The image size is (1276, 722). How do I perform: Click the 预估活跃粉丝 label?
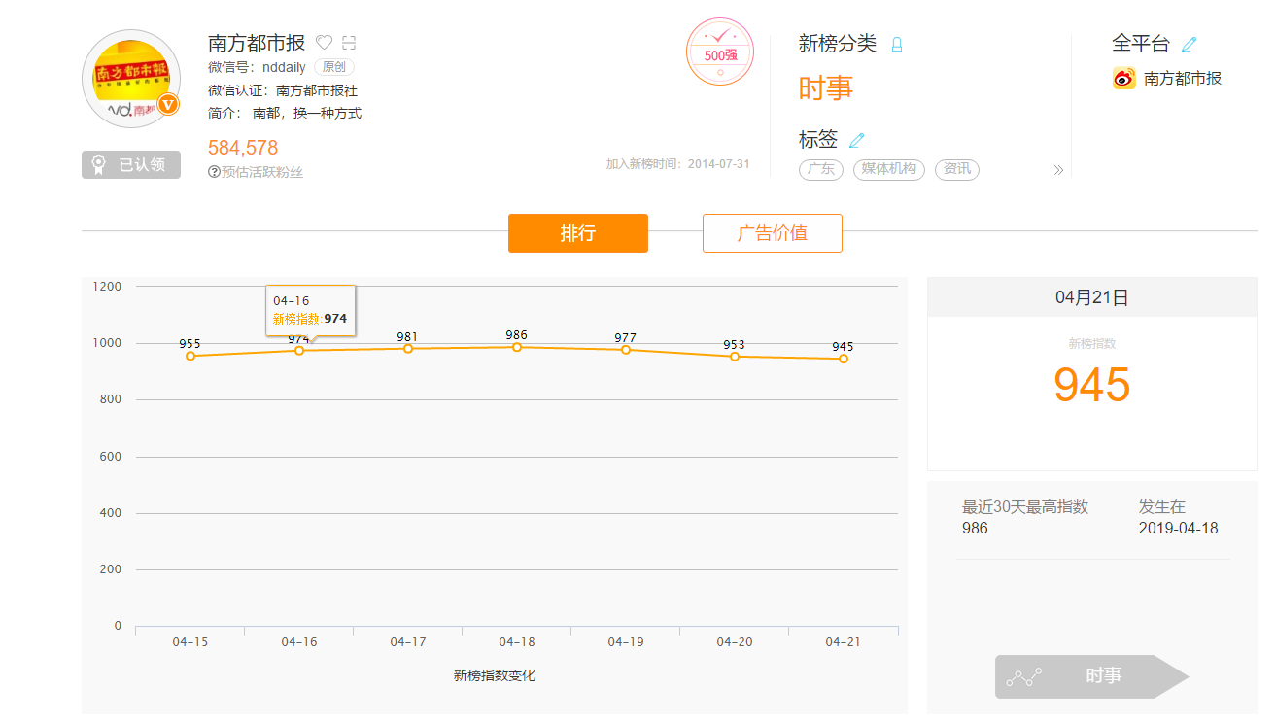(x=262, y=172)
